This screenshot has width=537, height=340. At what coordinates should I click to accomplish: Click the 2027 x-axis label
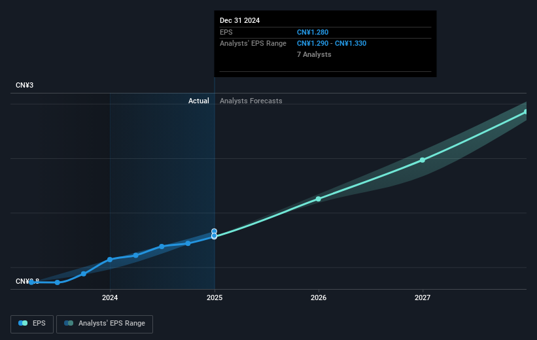(423, 297)
